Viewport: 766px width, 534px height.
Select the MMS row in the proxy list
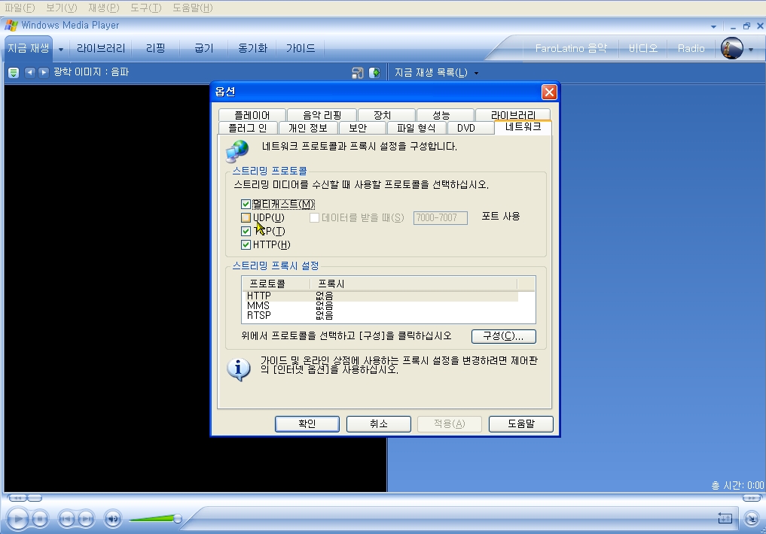(x=380, y=306)
